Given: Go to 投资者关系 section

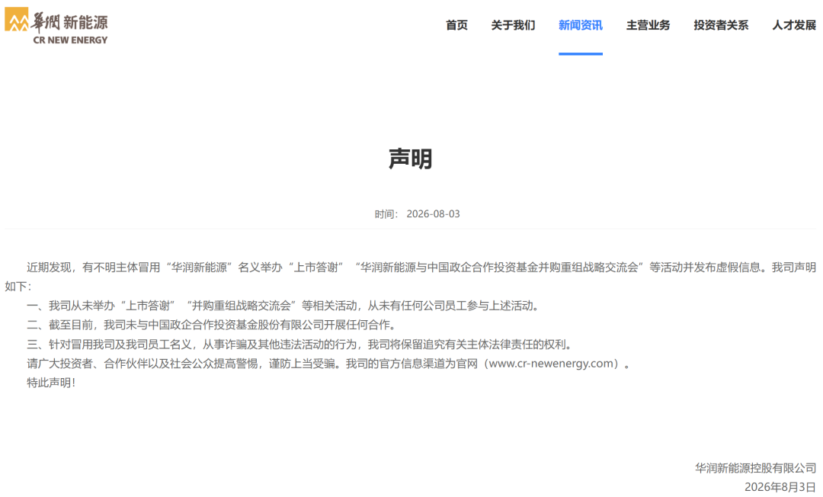Looking at the screenshot, I should (x=721, y=25).
